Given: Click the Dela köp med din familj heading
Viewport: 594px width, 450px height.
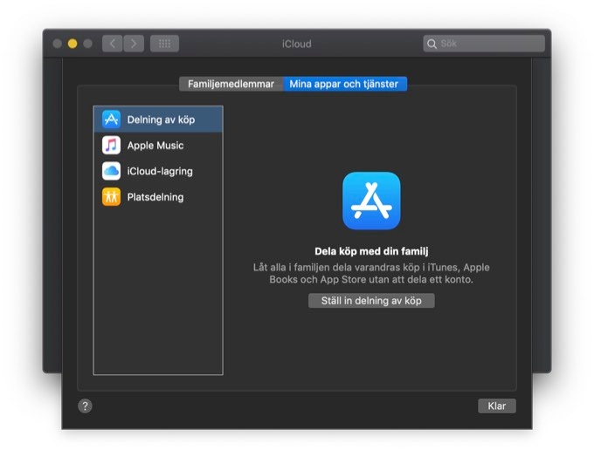Looking at the screenshot, I should (371, 251).
